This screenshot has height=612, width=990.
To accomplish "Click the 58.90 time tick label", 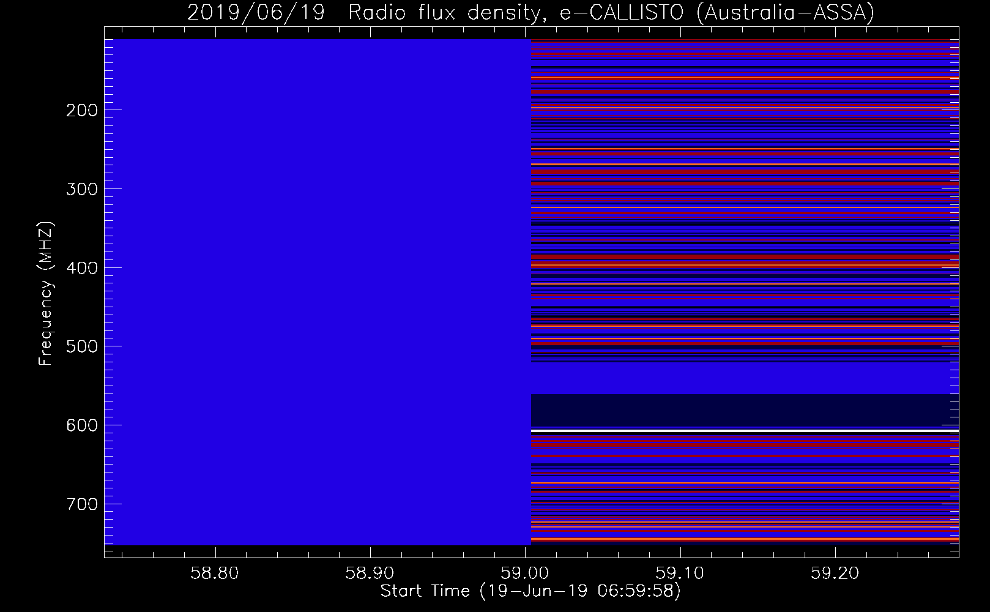I will [x=370, y=573].
